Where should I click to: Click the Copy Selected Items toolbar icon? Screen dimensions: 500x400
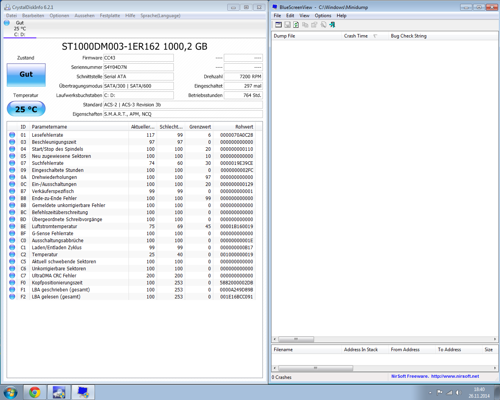click(x=305, y=25)
